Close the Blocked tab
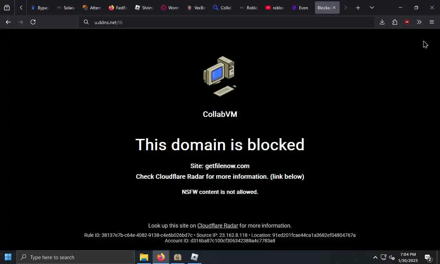Viewport: 440px width, 264px height. pos(334,8)
